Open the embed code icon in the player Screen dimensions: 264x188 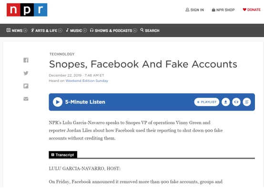point(236,102)
